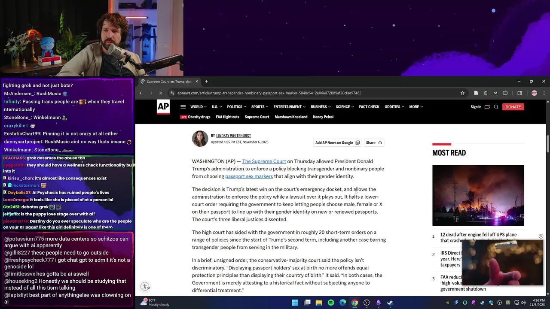Click the AP logo in the site header
The height and width of the screenshot is (309, 550).
[163, 107]
